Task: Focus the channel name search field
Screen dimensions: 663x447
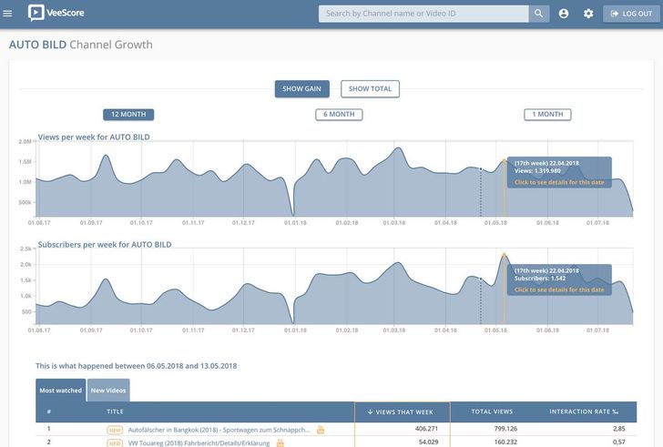Action: 423,14
